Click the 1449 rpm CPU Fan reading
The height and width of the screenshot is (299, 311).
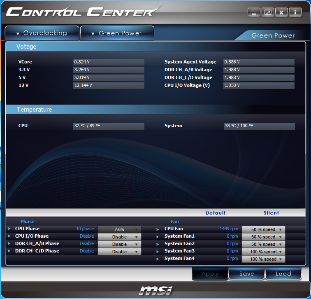pos(229,229)
